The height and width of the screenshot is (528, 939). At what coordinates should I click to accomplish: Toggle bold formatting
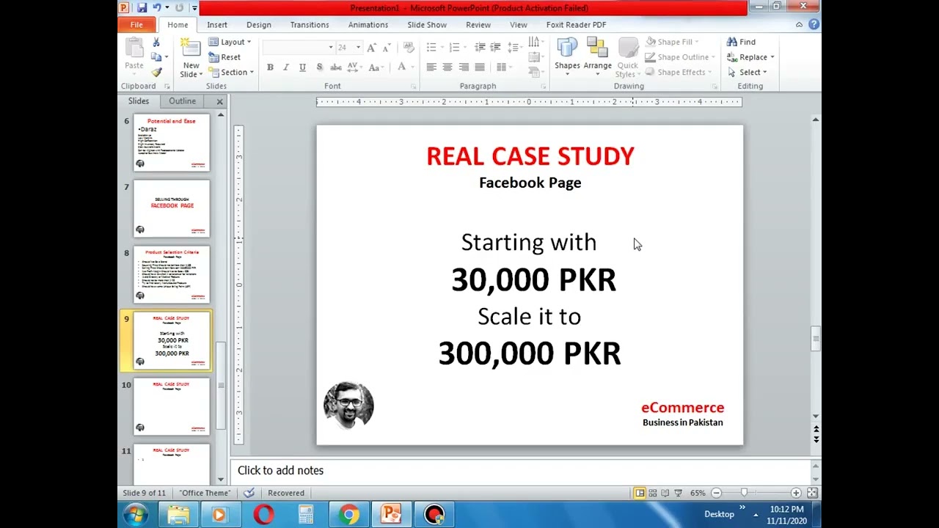(x=270, y=67)
